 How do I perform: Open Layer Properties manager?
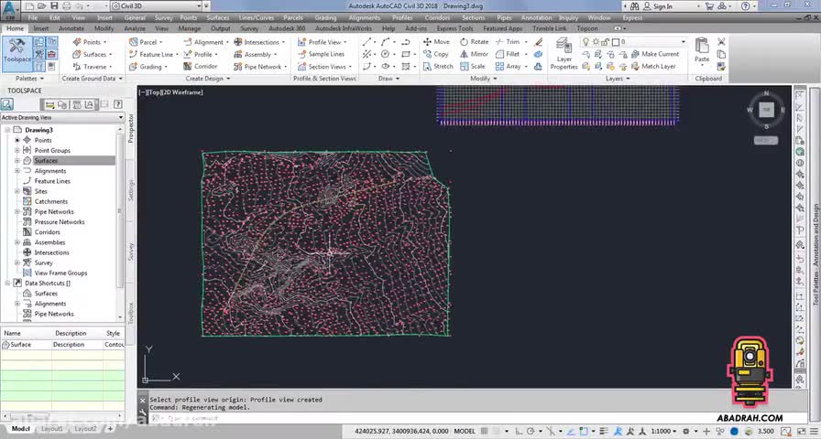[x=564, y=53]
